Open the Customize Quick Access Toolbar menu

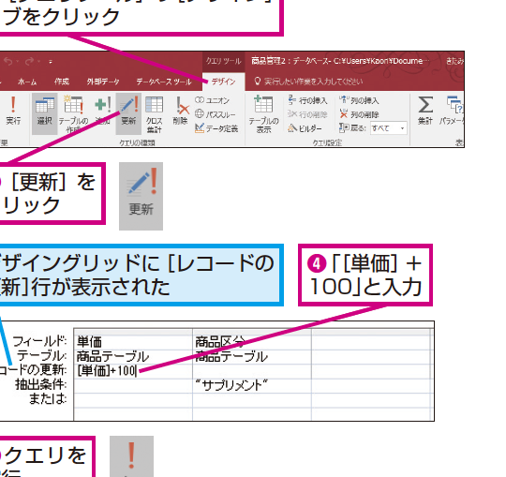click(x=51, y=61)
